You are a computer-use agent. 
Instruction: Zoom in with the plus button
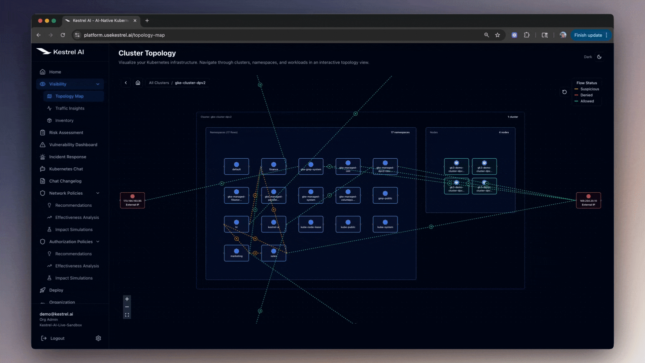(x=127, y=299)
